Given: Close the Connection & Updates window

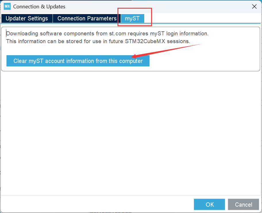Looking at the screenshot, I should pos(254,7).
